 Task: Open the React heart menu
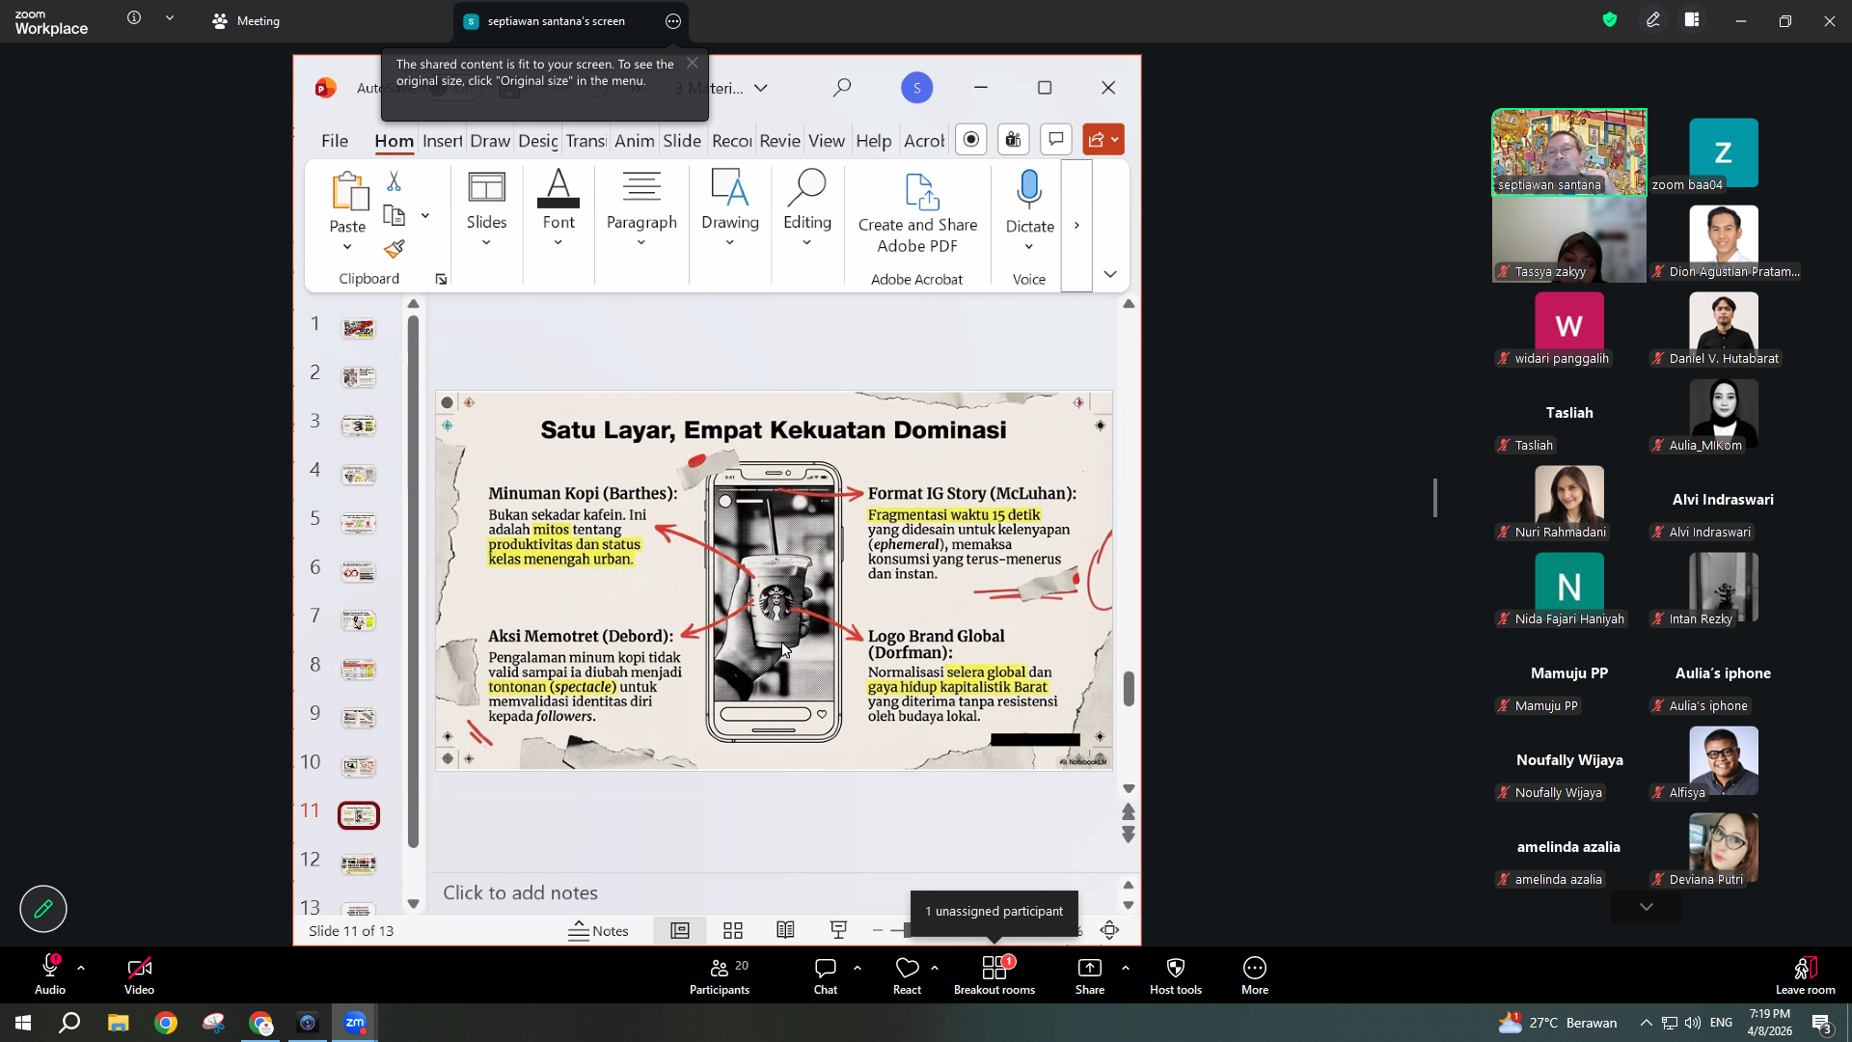coord(907,975)
